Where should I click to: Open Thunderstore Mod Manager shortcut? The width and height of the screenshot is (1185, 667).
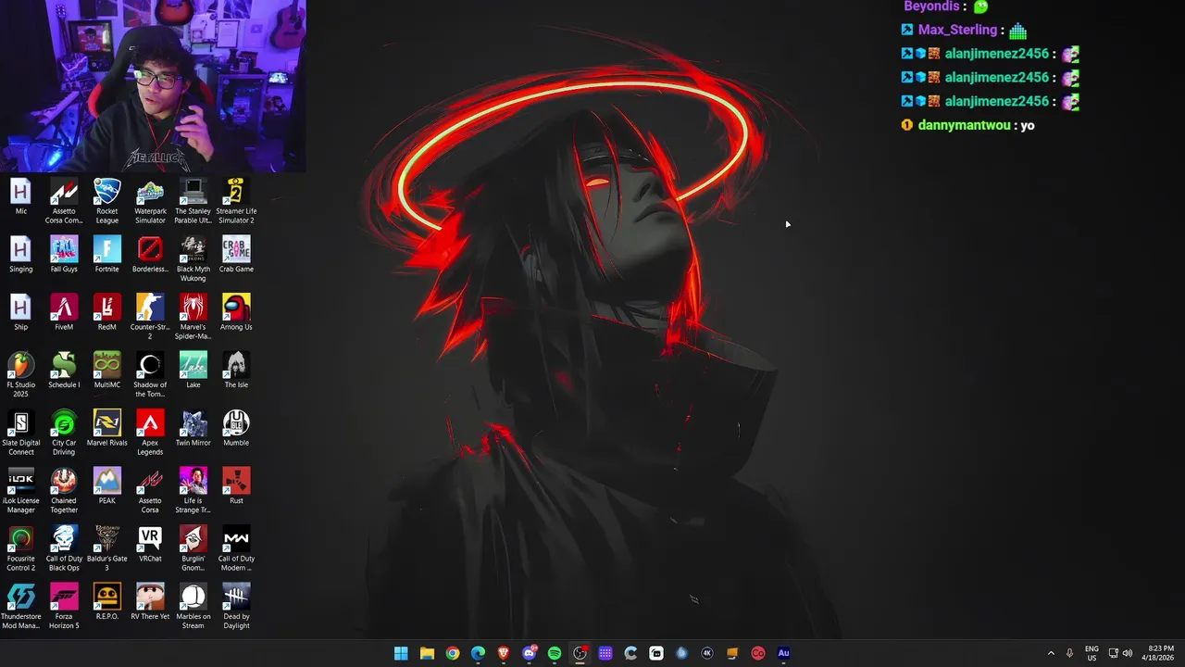(x=20, y=607)
